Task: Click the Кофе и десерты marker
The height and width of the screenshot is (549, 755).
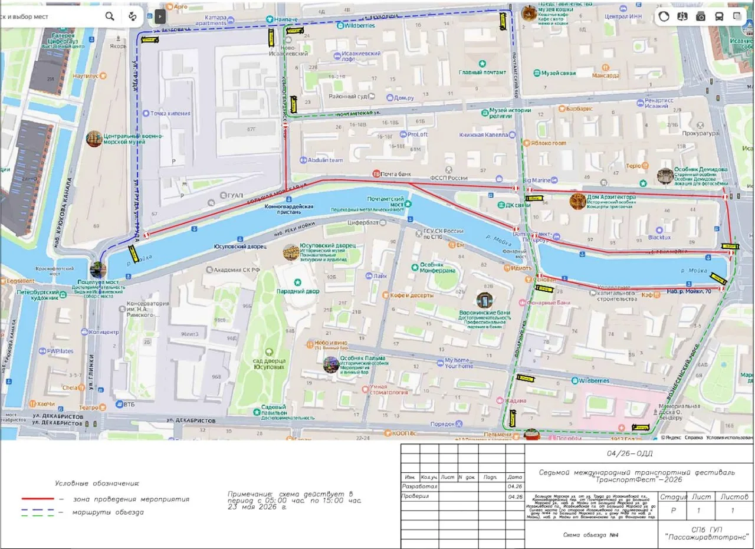Action: click(x=386, y=295)
